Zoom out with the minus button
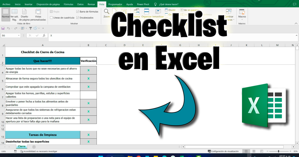The image size is (299, 157). click(x=267, y=151)
